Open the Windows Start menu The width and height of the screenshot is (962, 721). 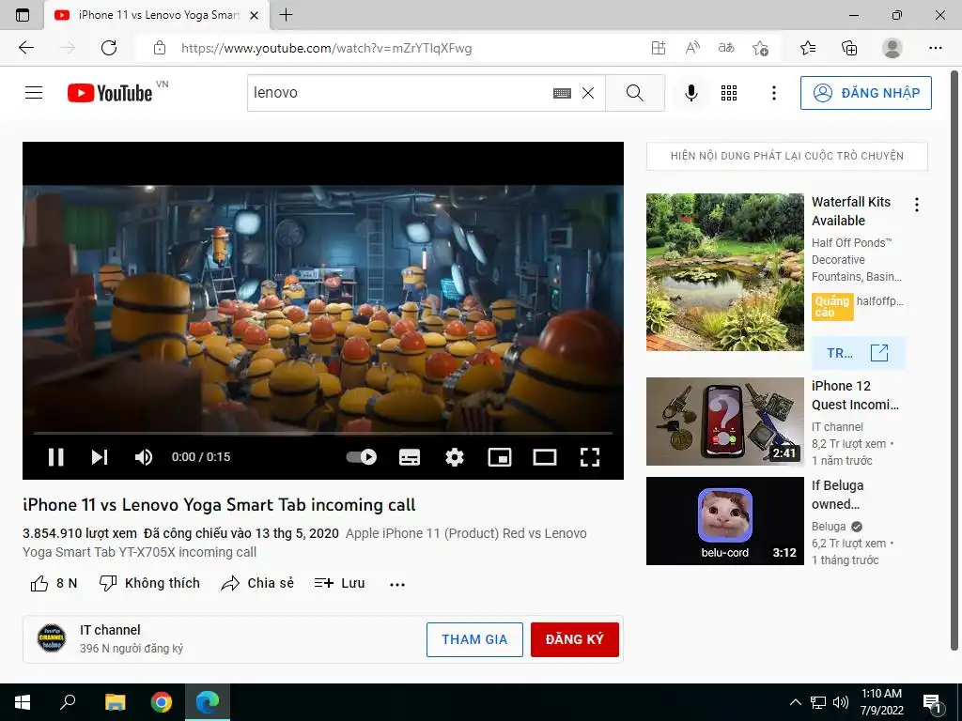(23, 702)
